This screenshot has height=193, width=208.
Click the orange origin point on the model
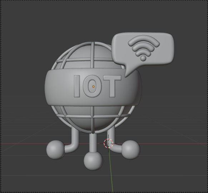(93, 87)
